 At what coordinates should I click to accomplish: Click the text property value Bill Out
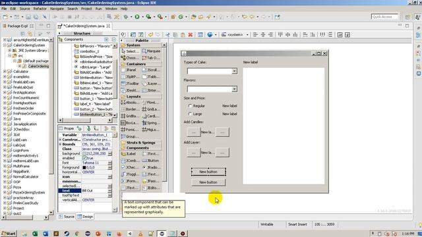point(94,190)
